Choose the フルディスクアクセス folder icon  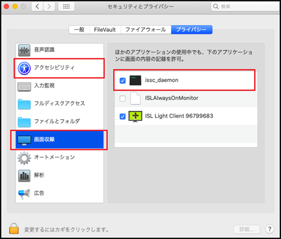coord(24,104)
